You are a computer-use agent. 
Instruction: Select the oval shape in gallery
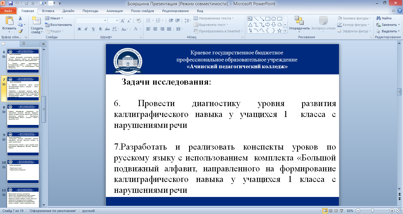pyautogui.click(x=274, y=19)
